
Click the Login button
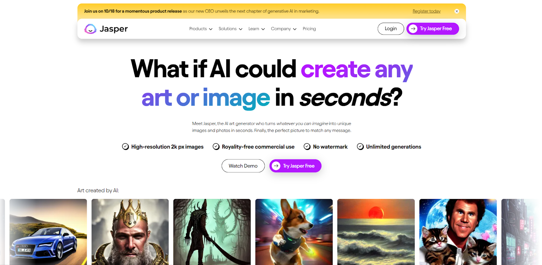pos(391,29)
